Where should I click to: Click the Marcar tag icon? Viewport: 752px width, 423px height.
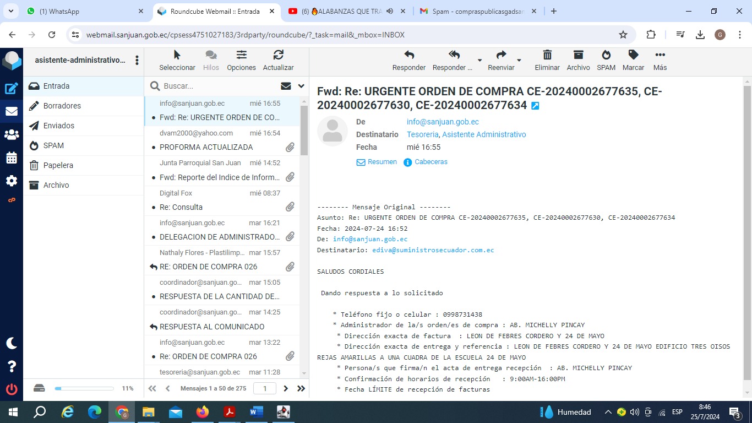point(633,55)
